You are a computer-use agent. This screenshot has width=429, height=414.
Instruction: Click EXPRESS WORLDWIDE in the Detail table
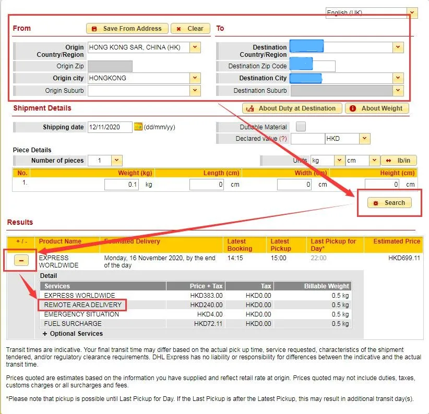pyautogui.click(x=80, y=296)
